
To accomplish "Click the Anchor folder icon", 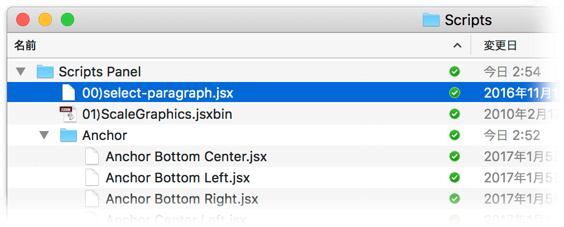I will tap(69, 136).
